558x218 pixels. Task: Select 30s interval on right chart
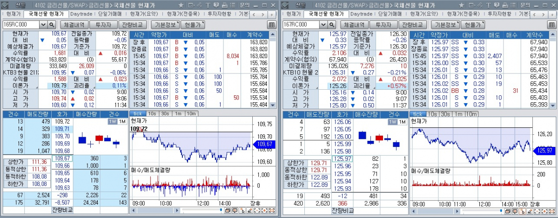(x=445, y=114)
